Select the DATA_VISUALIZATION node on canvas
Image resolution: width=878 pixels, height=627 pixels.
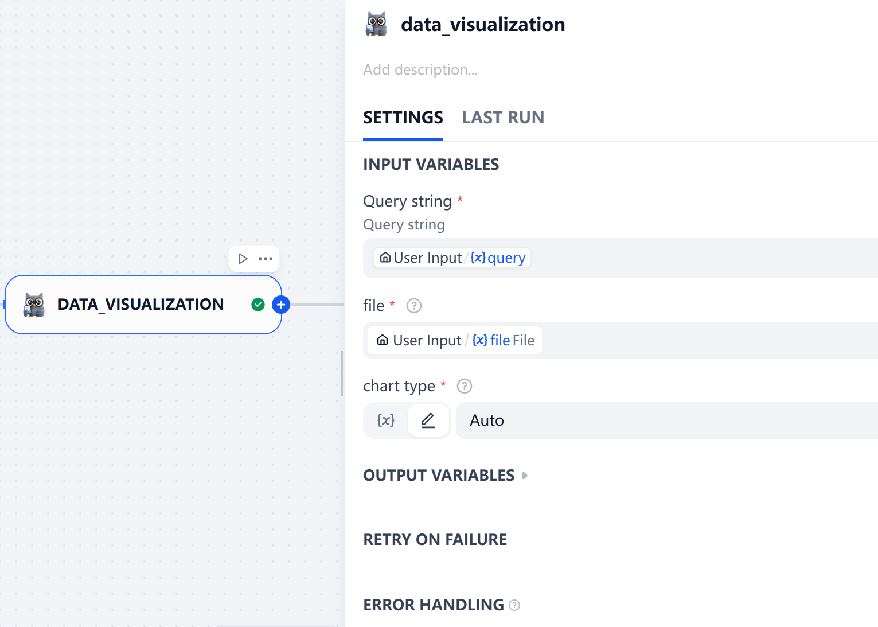coord(141,305)
